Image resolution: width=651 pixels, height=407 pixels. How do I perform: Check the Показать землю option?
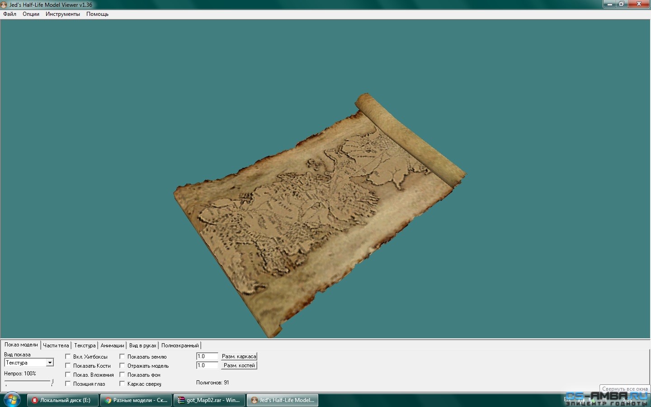click(x=122, y=357)
